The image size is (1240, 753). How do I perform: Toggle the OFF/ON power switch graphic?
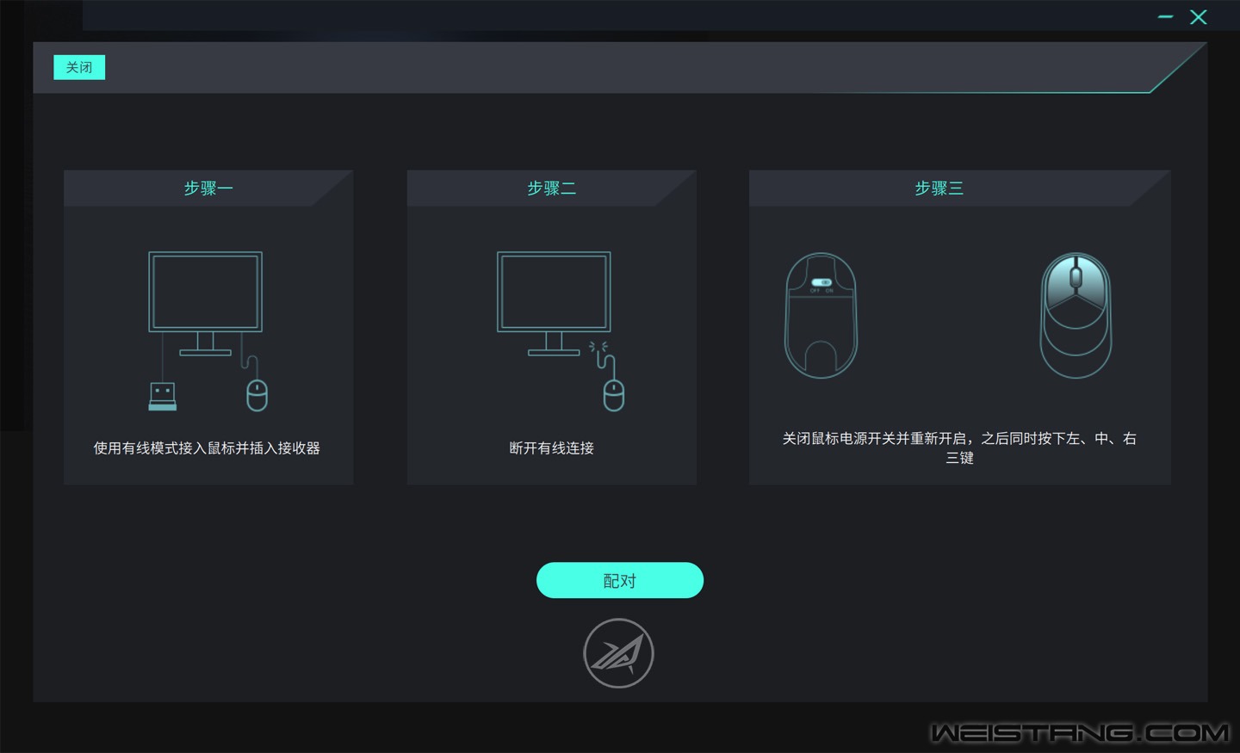[821, 281]
